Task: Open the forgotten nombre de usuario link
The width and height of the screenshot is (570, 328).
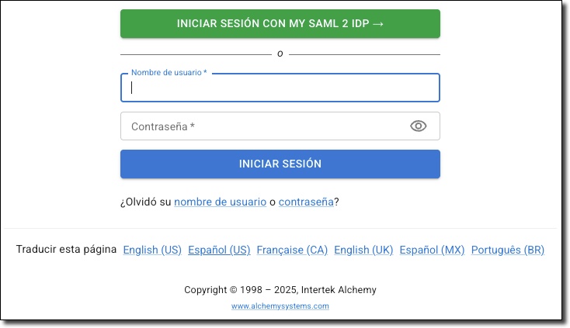Action: (x=220, y=202)
